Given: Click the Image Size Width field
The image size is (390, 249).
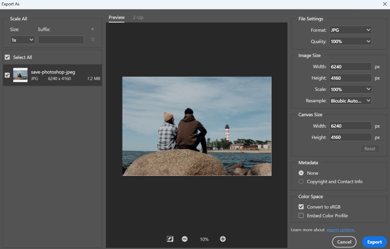Looking at the screenshot, I should point(350,67).
